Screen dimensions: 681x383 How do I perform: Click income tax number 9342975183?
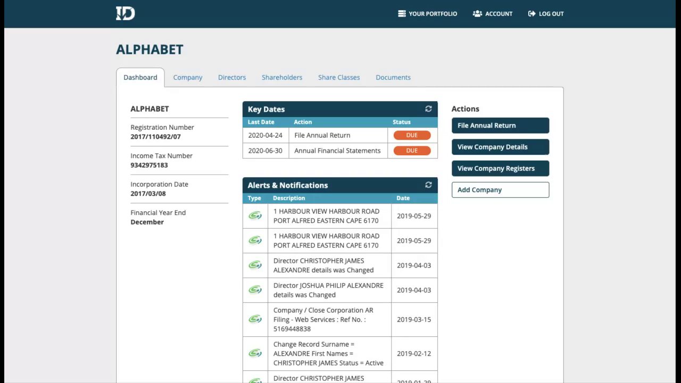[x=149, y=165]
